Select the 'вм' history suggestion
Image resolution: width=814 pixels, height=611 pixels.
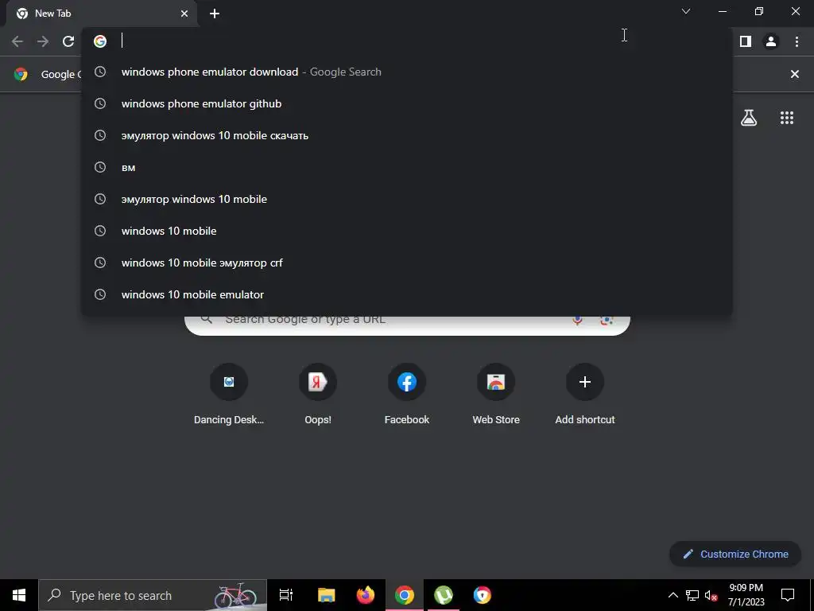point(407,167)
